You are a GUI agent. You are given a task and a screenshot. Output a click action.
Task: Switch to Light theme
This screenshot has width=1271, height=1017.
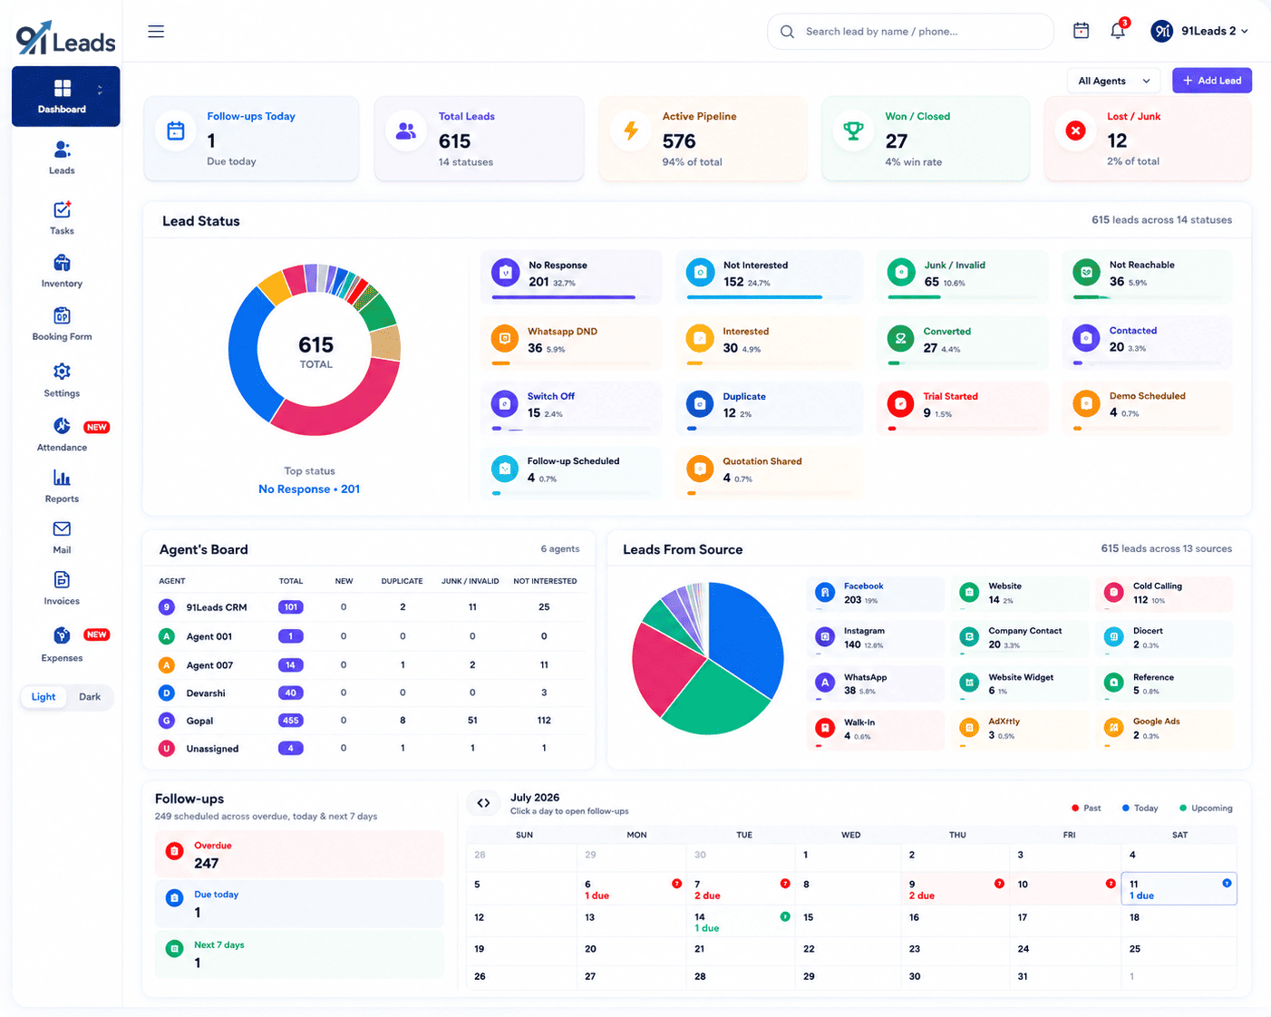(44, 697)
